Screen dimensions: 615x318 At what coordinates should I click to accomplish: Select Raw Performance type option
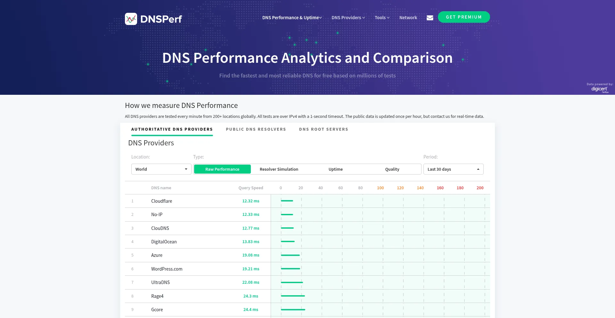[x=222, y=169]
